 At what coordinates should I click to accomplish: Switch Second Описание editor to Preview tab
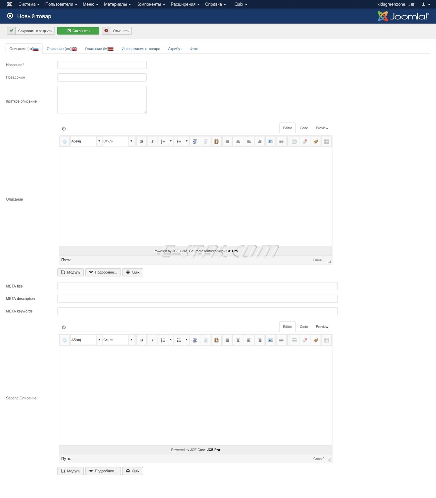click(322, 327)
